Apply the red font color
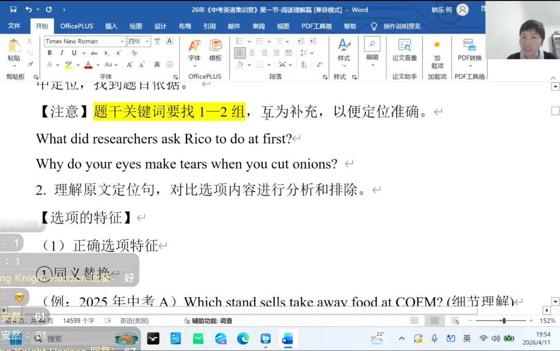560x351 pixels. 88,64
